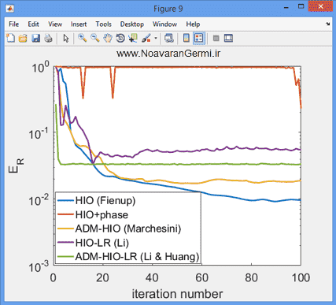This screenshot has width=336, height=305.
Task: Open the Desktop menu
Action: [x=132, y=24]
